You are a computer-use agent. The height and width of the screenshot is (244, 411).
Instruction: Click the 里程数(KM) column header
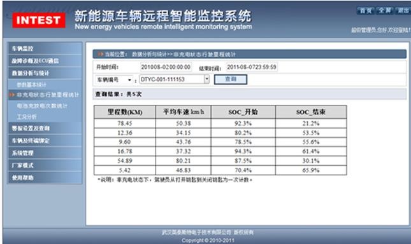click(x=125, y=112)
